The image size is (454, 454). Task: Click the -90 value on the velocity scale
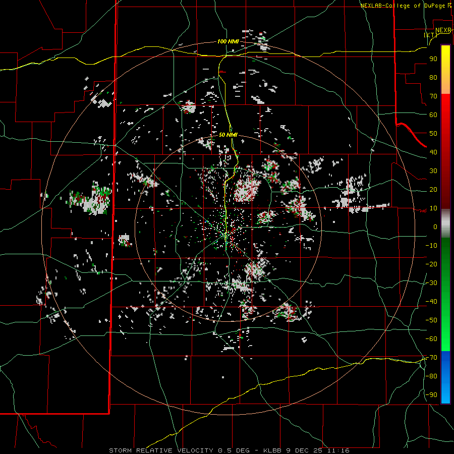click(x=431, y=395)
